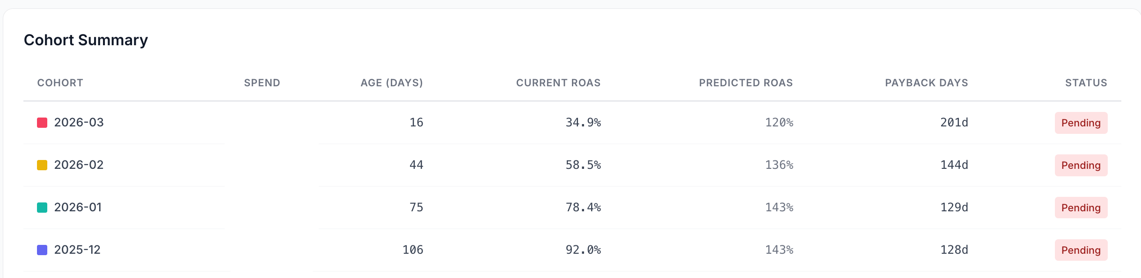Select the Pending status of 2026-01
The image size is (1141, 278).
tap(1081, 208)
